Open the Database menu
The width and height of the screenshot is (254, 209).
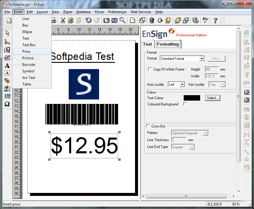coord(83,12)
